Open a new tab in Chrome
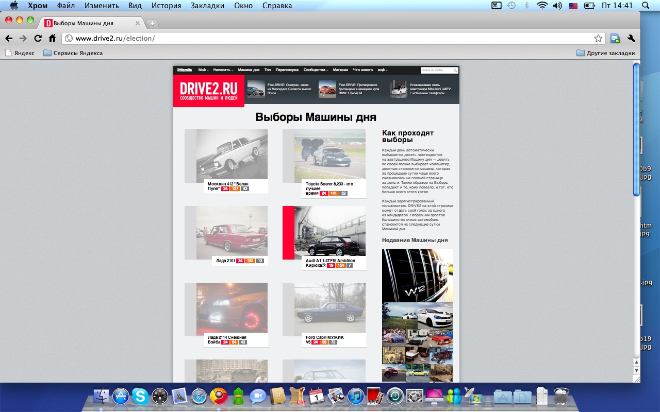This screenshot has width=660, height=412. [x=152, y=23]
